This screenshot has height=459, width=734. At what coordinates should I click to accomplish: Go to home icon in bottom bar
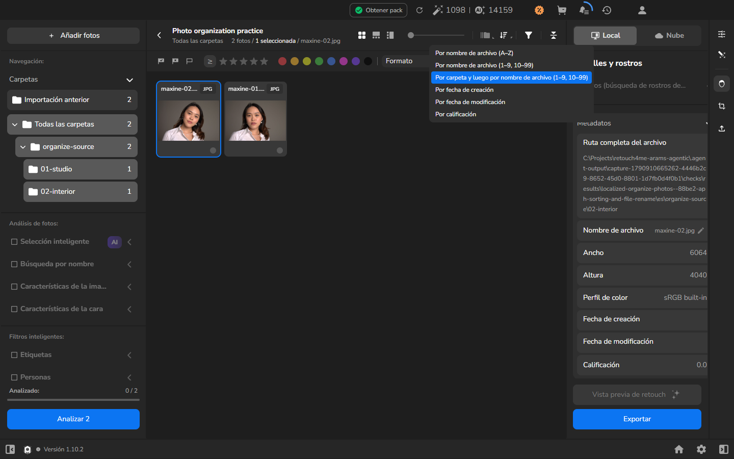coord(679,449)
